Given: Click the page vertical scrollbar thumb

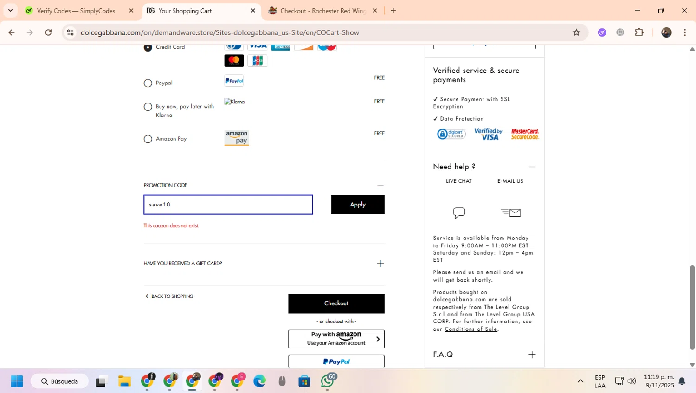Looking at the screenshot, I should click(x=692, y=307).
